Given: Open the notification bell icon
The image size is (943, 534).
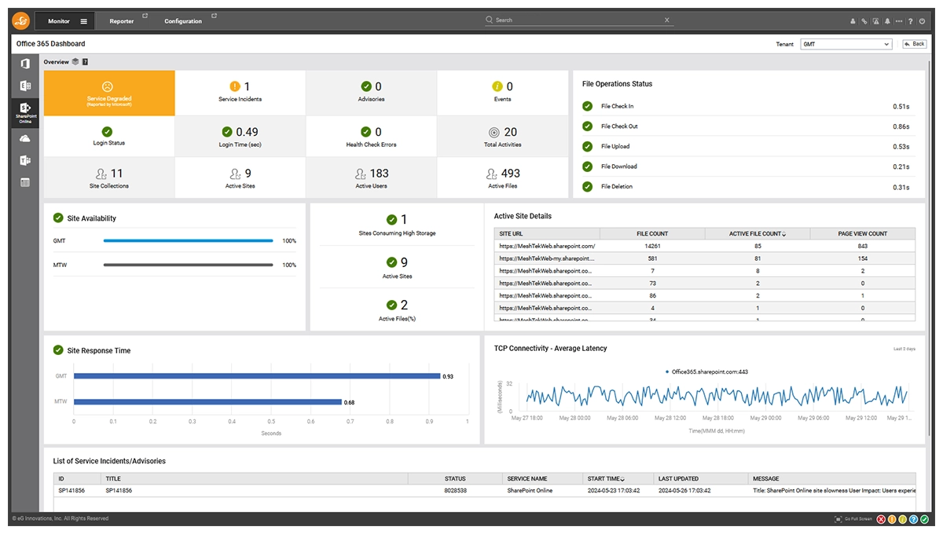Looking at the screenshot, I should [887, 21].
